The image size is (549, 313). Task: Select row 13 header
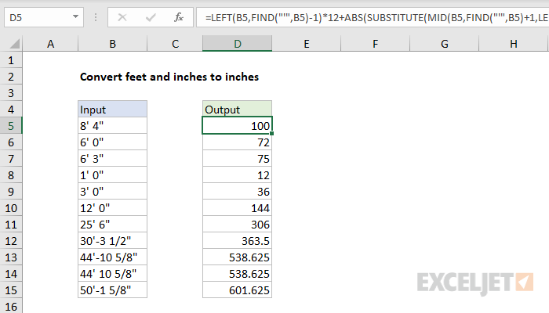(x=11, y=257)
